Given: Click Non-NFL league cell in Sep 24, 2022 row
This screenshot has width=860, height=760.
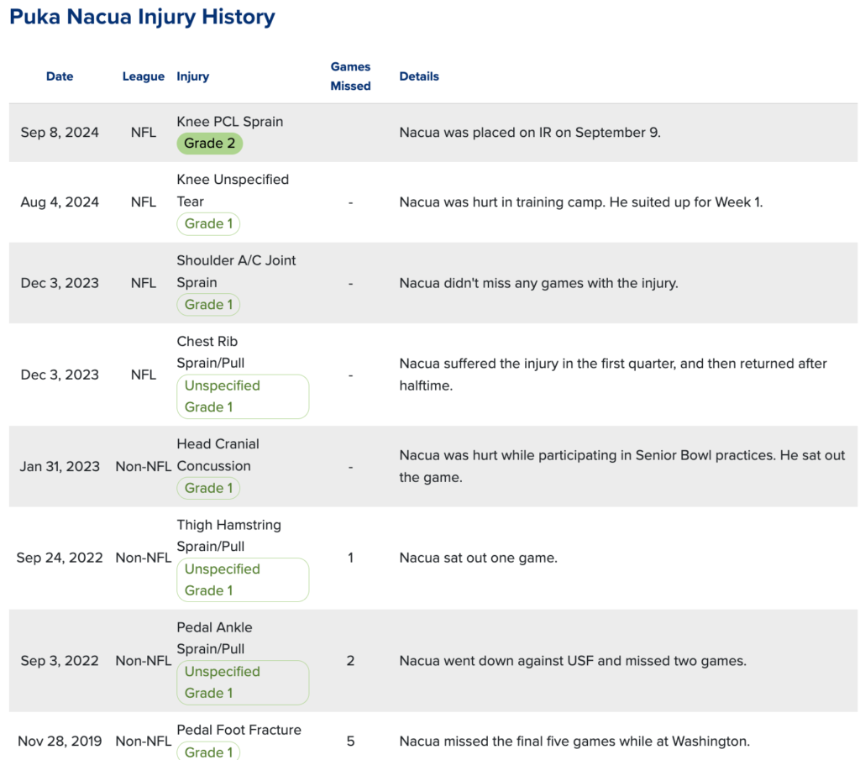Looking at the screenshot, I should (x=143, y=558).
